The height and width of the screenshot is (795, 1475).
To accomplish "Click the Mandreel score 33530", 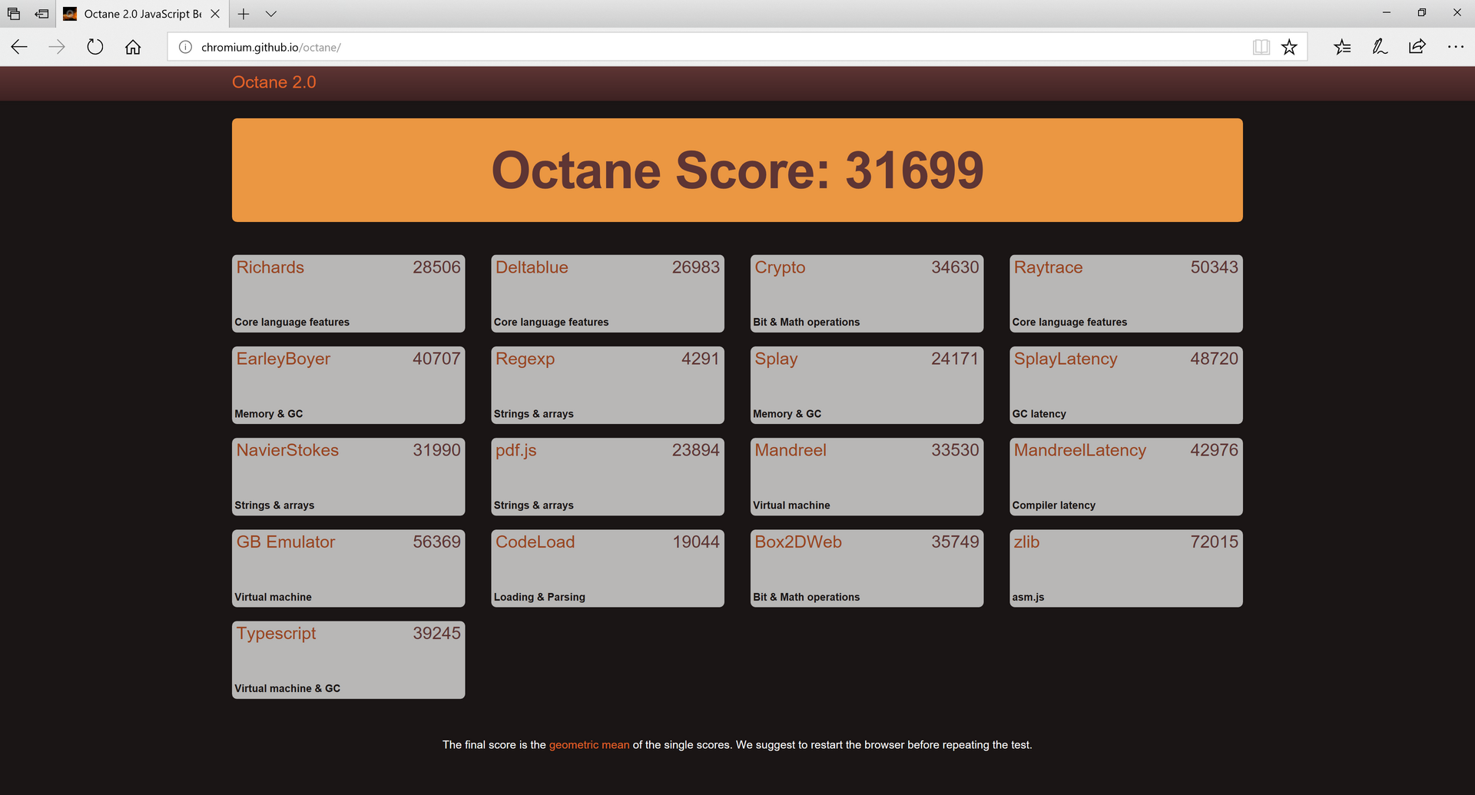I will click(955, 450).
